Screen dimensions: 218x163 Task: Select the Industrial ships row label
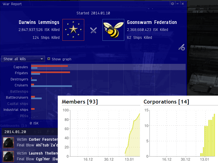[16, 110]
